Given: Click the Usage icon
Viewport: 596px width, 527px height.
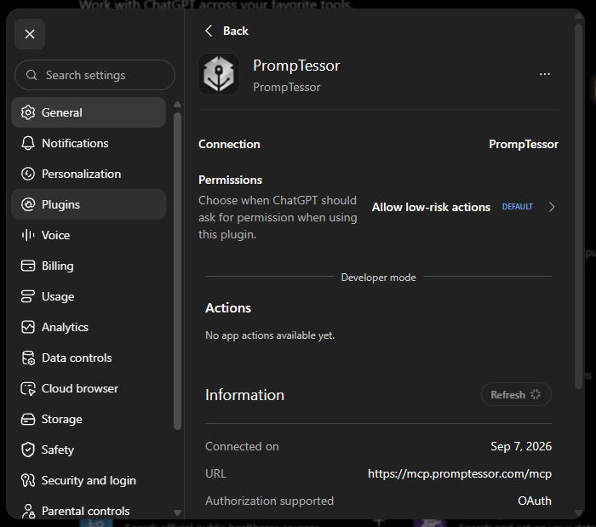Looking at the screenshot, I should 28,296.
